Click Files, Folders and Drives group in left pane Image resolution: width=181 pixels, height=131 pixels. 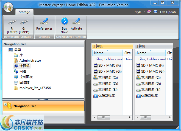pyautogui.click(x=114, y=59)
